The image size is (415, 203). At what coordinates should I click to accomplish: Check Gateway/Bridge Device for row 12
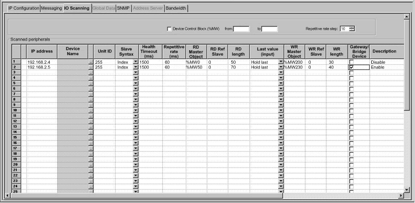(351, 121)
